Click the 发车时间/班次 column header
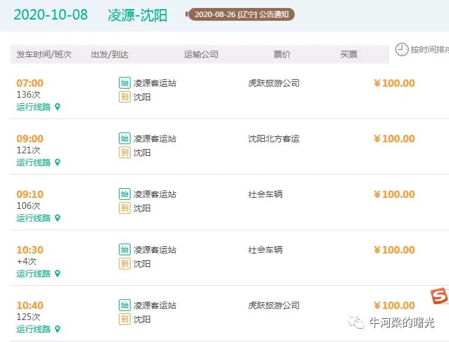 click(44, 54)
